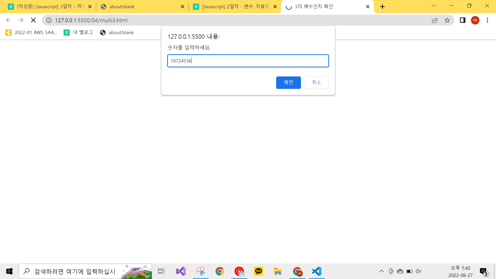Open Visual Studio Code from the taskbar
496x279 pixels.
tap(317, 271)
